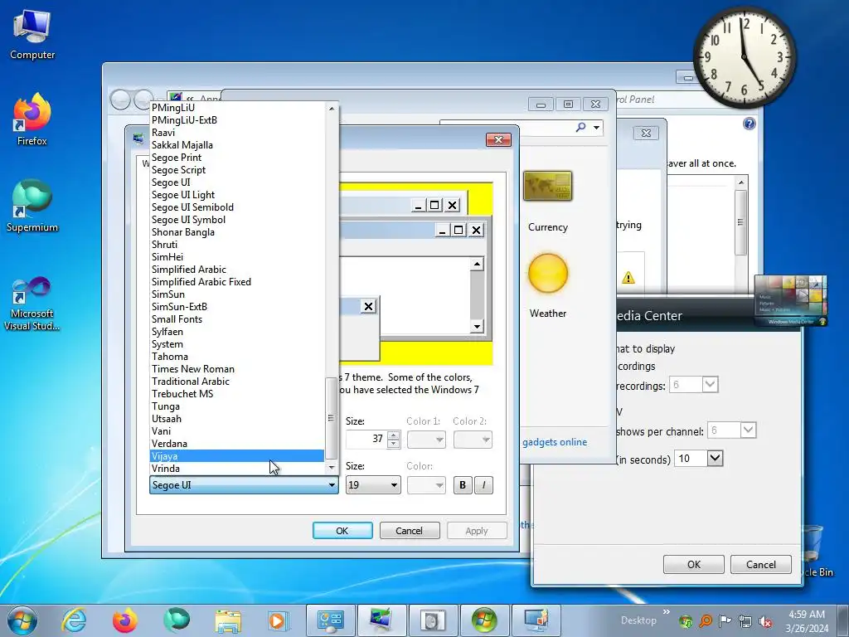The width and height of the screenshot is (849, 637).
Task: Click the help question mark icon
Action: pos(749,124)
